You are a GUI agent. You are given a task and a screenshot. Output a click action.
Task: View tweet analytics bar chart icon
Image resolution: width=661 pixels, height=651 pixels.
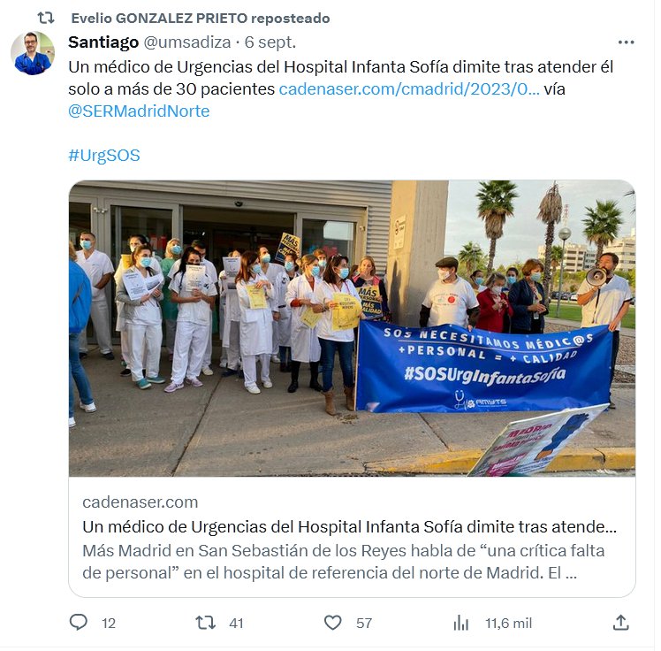(x=461, y=623)
